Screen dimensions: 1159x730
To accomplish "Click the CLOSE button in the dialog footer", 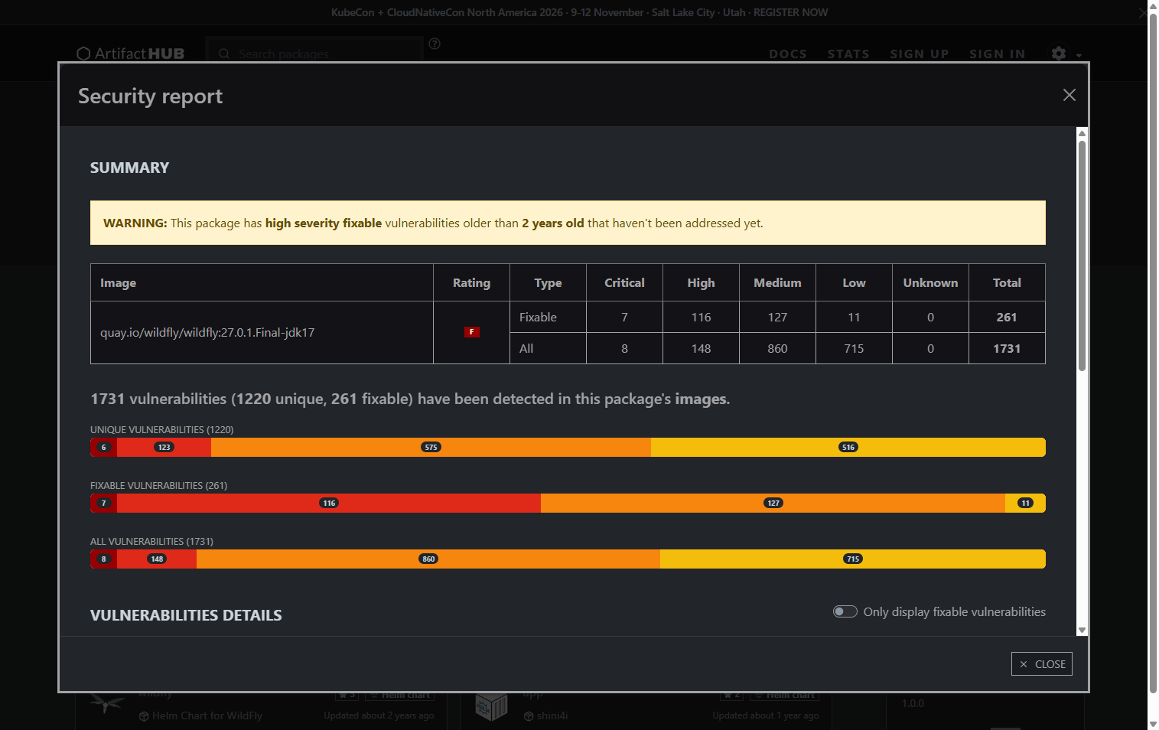I will tap(1042, 664).
